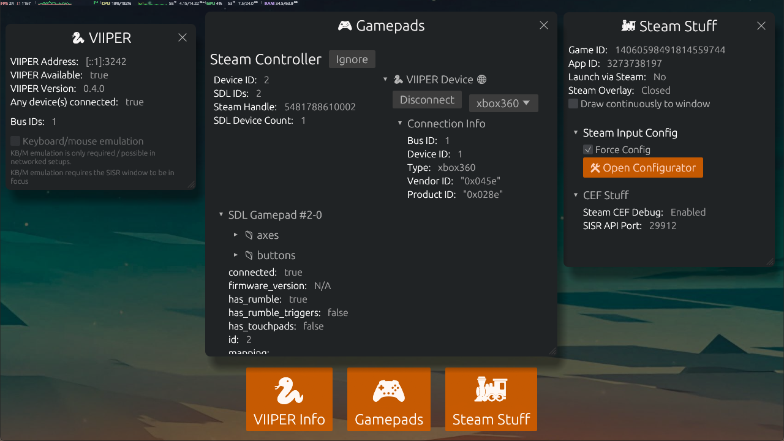Click the train icon in Steam Stuff header
This screenshot has height=441, width=784.
(x=628, y=26)
